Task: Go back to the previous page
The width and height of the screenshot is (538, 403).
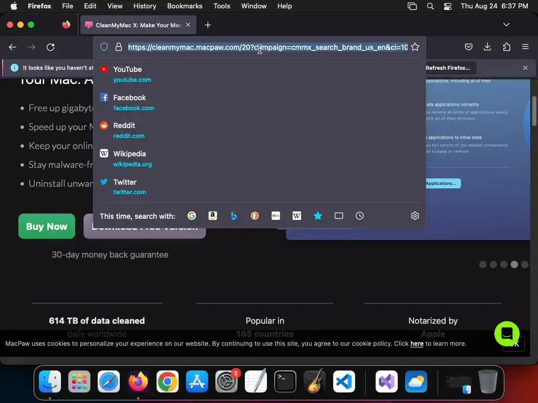Action: (13, 47)
